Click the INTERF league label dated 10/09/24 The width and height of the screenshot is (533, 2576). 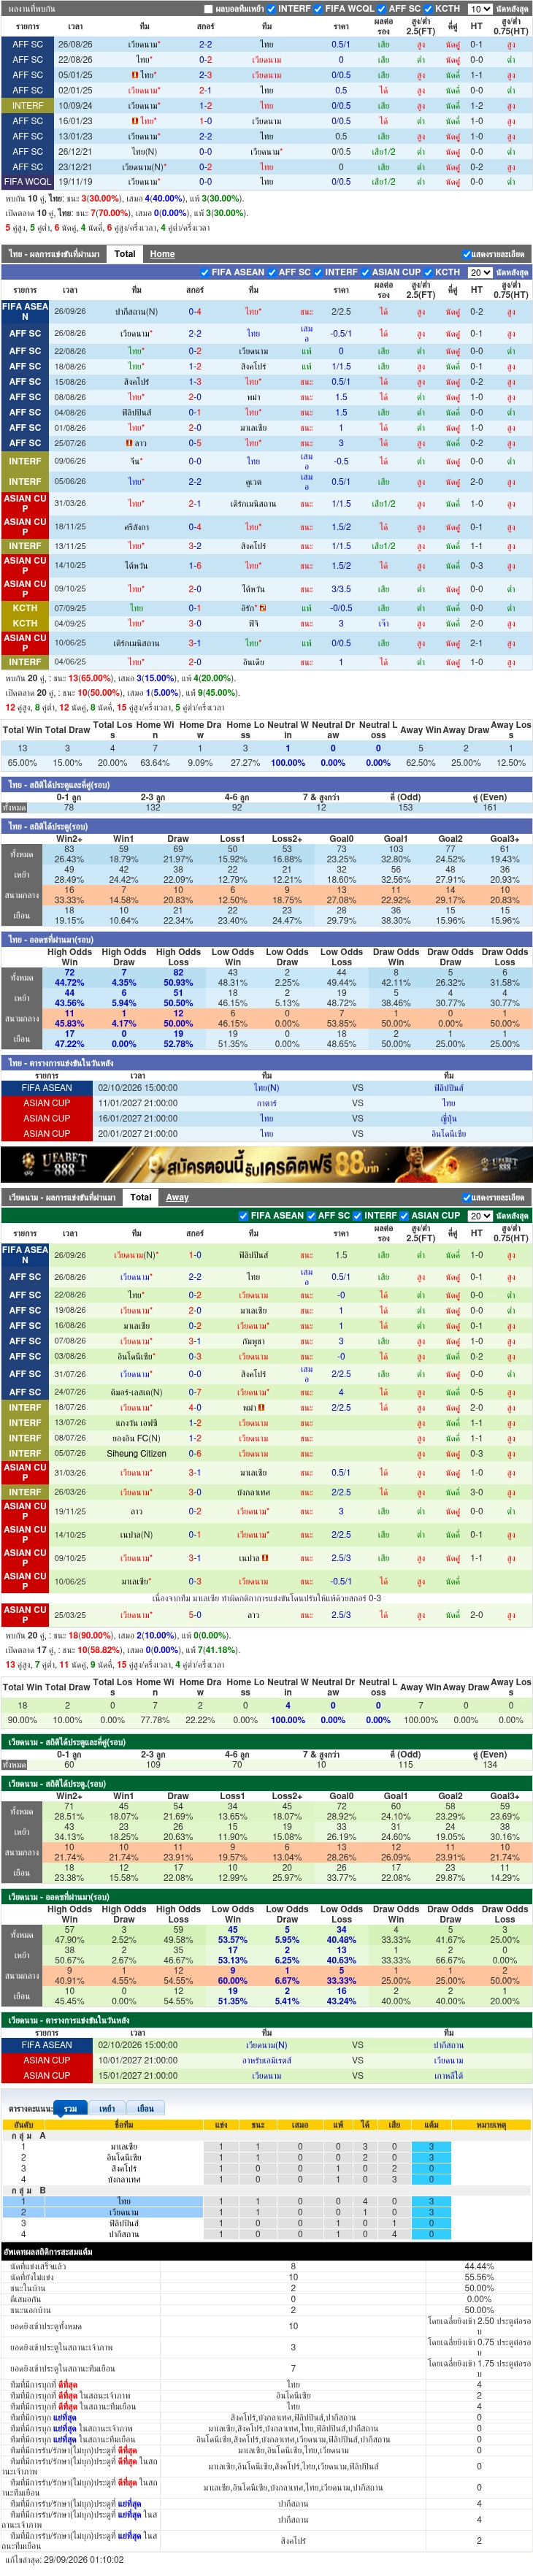click(x=27, y=105)
